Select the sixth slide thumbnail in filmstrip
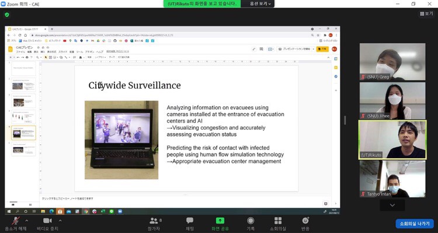Viewport: 438px width, 233px height. pos(23,149)
